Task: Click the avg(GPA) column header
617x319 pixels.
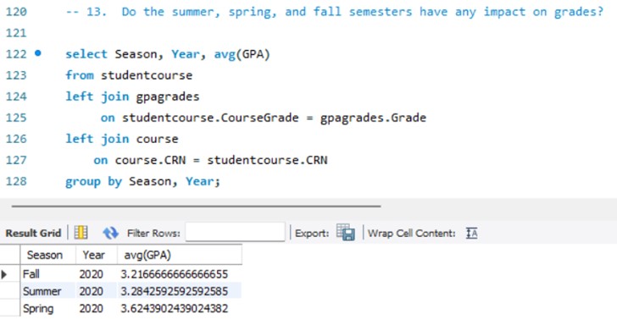Action: click(x=180, y=256)
